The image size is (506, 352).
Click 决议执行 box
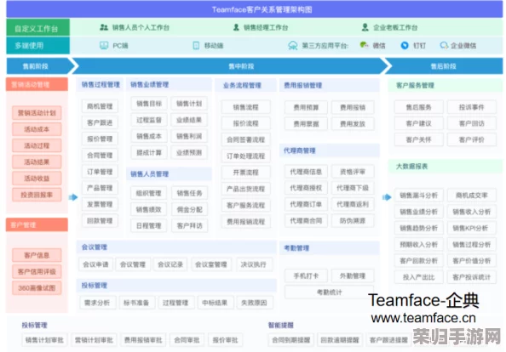click(x=254, y=264)
